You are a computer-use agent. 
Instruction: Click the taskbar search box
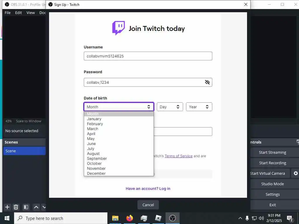pyautogui.click(x=61, y=218)
